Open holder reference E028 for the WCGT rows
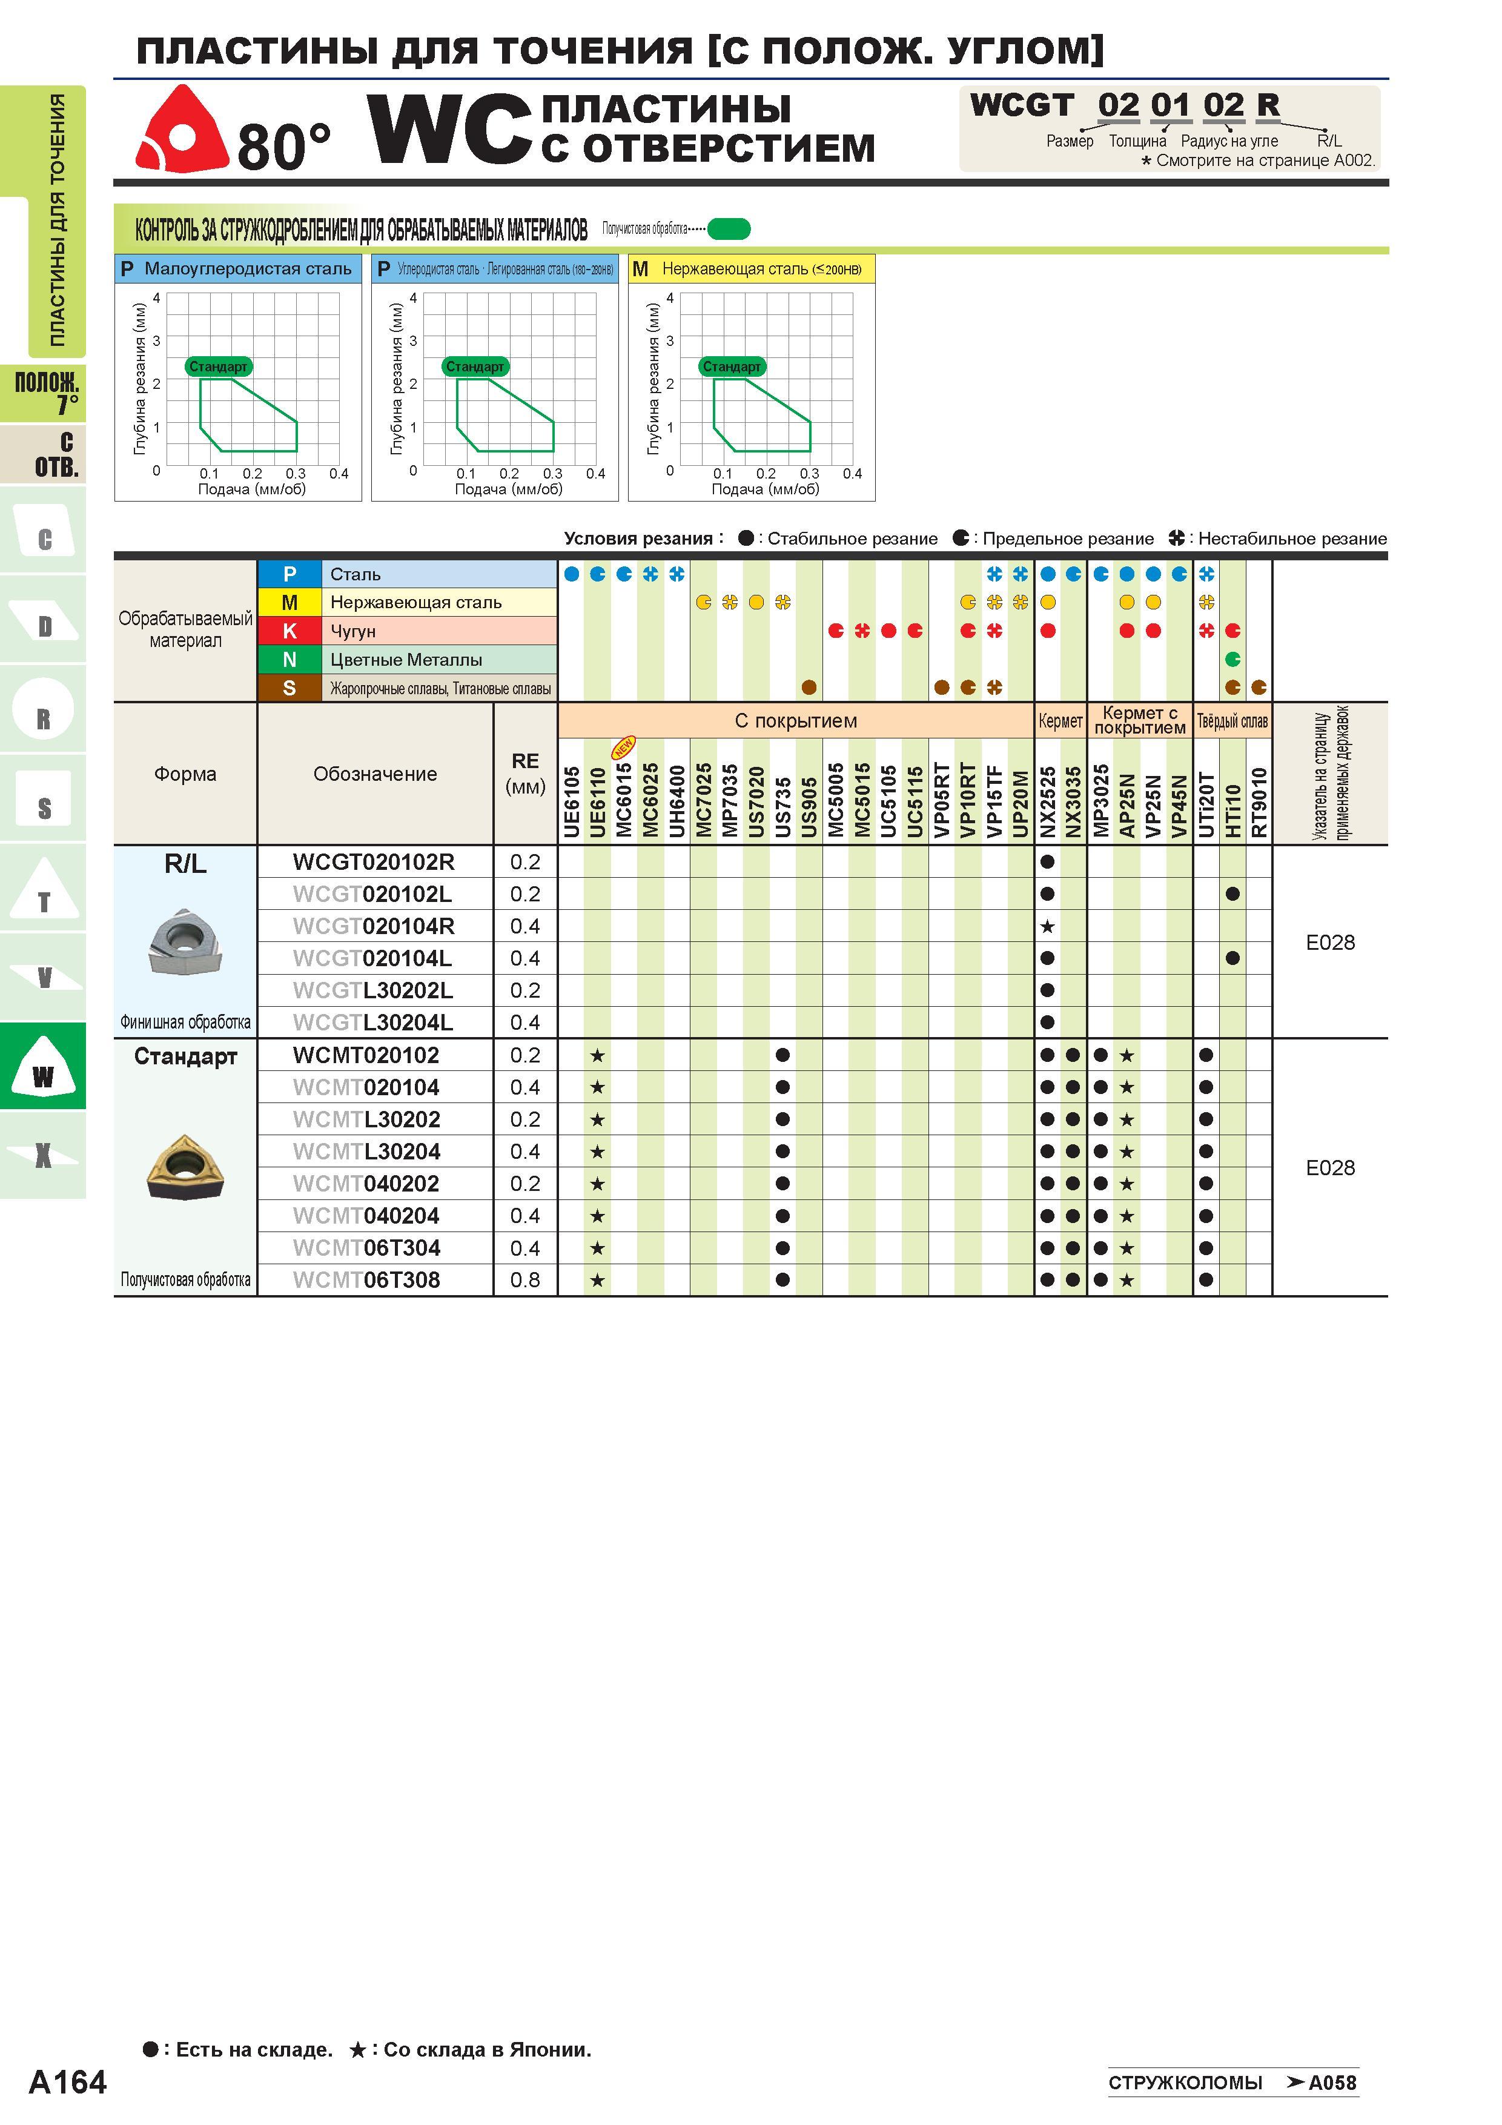The image size is (1502, 2125). pos(1330,942)
